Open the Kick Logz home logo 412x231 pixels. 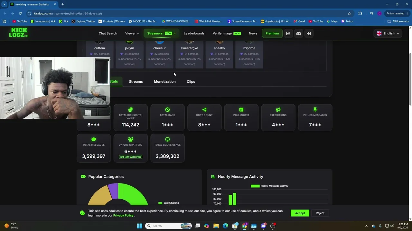(x=19, y=32)
